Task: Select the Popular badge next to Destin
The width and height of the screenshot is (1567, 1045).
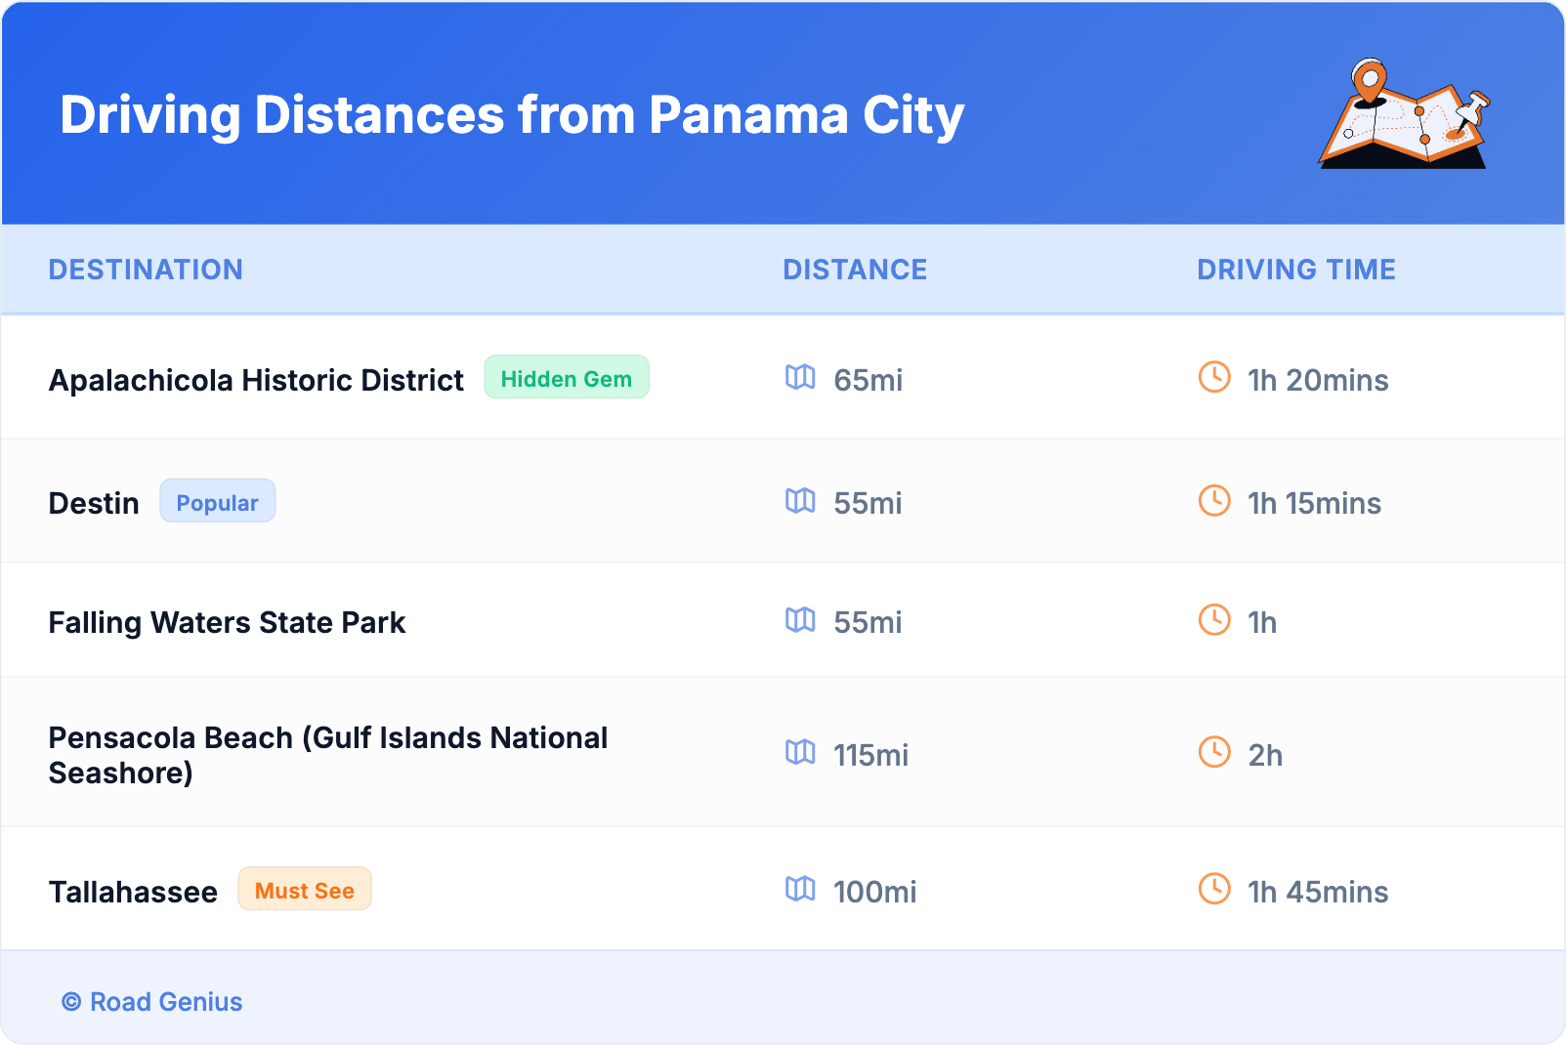Action: click(x=217, y=502)
